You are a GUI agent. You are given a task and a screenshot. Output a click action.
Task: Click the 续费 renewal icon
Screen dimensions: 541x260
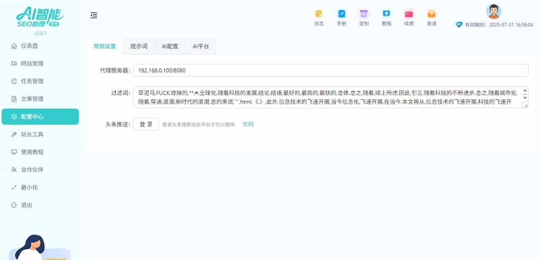pos(409,17)
